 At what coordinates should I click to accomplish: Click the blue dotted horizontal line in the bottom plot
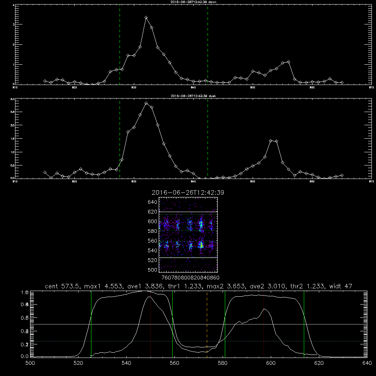point(199,341)
